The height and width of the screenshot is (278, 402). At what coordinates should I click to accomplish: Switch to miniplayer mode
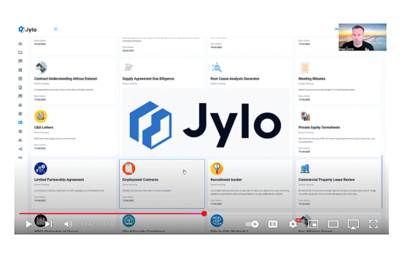coord(313,224)
